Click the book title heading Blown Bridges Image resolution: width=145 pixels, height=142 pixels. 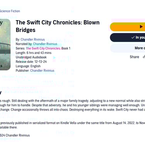58,26
